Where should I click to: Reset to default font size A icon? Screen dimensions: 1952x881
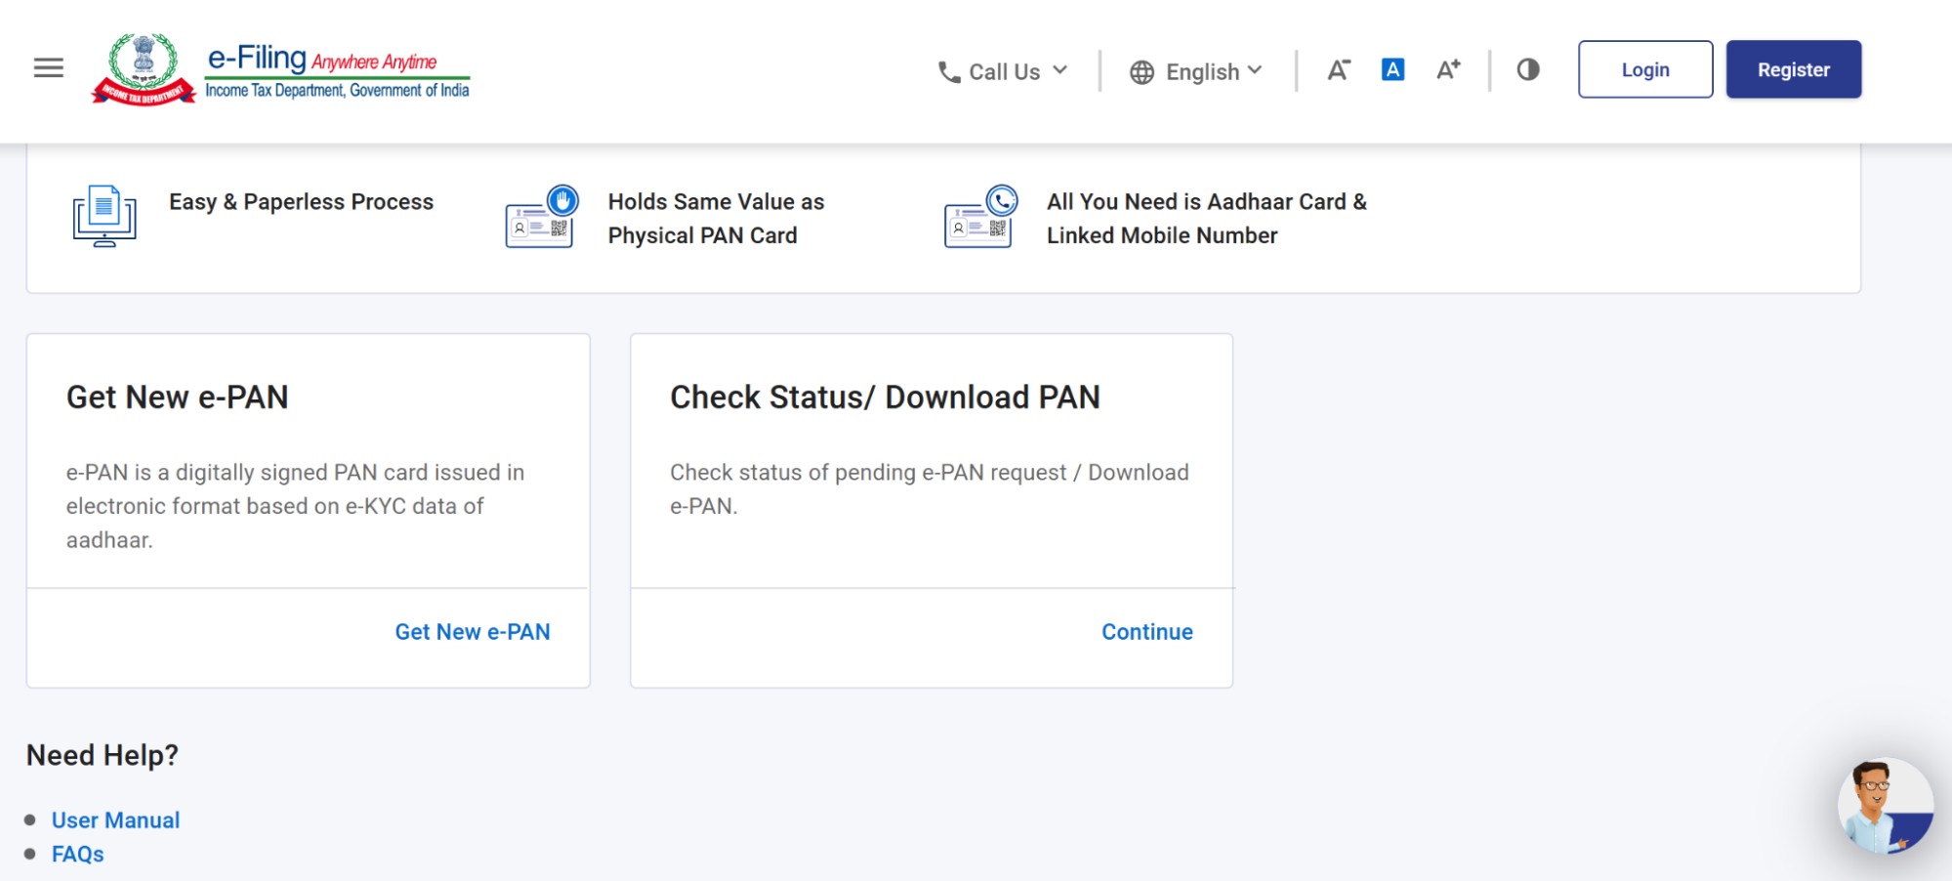point(1392,69)
